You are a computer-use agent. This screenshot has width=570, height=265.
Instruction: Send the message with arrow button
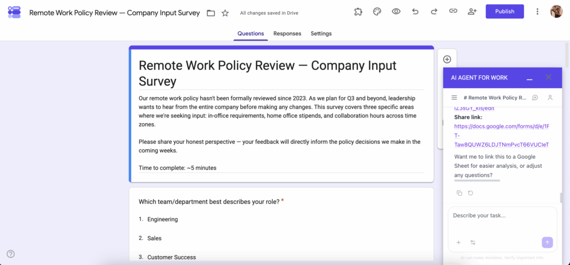click(547, 242)
